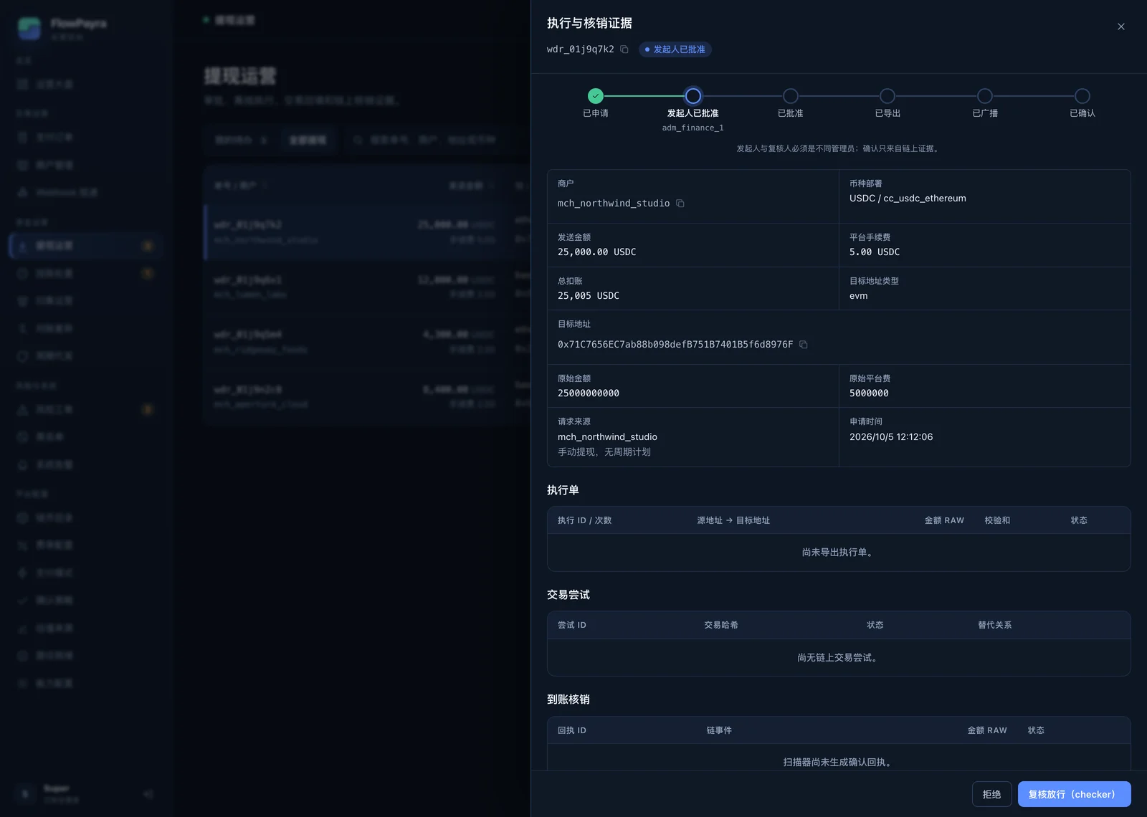This screenshot has width=1147, height=817.
Task: Click the 交易哈希 column header
Action: (721, 625)
